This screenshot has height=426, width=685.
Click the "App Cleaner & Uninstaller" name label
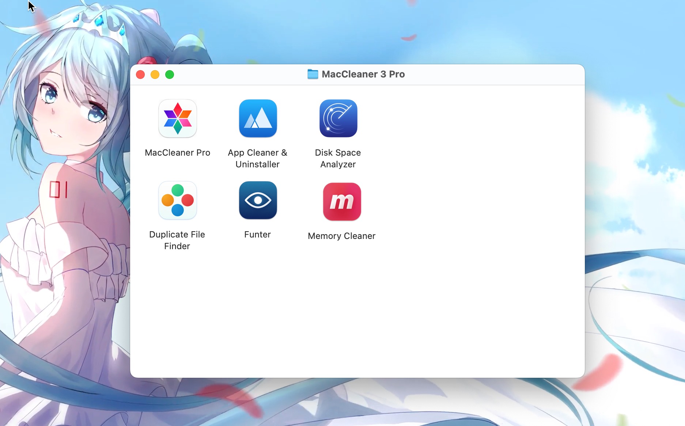(x=258, y=159)
